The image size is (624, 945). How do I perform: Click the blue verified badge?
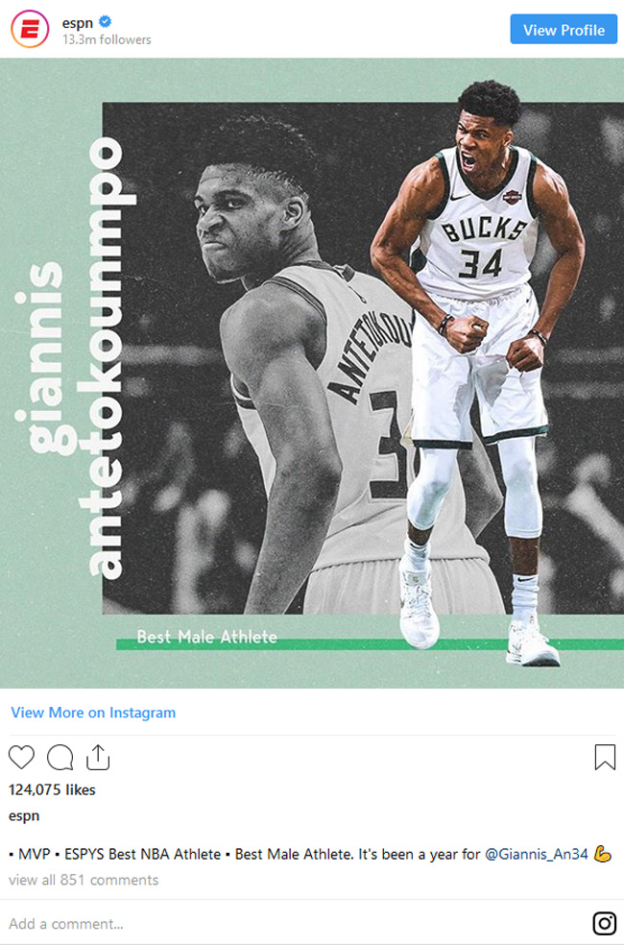pos(105,22)
